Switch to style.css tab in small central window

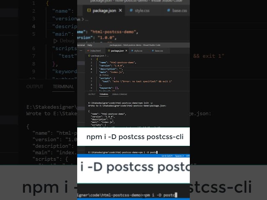[136, 51]
